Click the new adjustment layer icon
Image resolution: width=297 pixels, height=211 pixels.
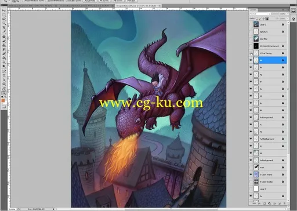pyautogui.click(x=270, y=203)
